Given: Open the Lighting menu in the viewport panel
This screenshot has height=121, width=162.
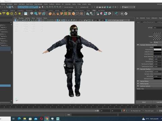Looking at the screenshot, I should (x=27, y=18).
